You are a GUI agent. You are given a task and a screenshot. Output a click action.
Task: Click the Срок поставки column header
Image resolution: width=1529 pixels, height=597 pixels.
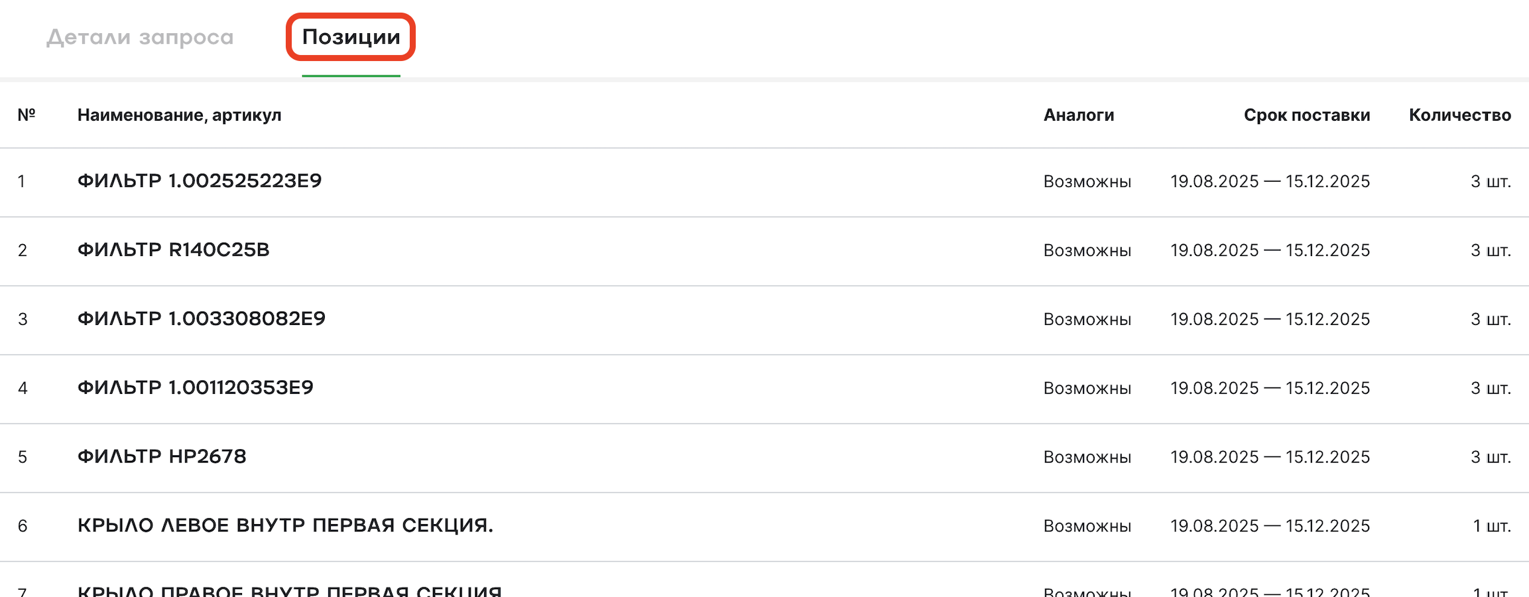coord(1307,115)
